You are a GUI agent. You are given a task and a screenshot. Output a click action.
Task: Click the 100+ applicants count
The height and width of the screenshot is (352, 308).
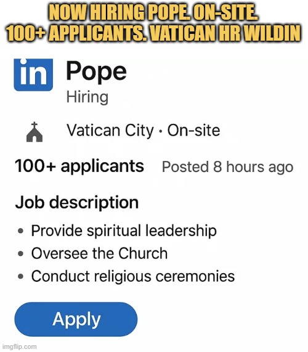point(79,166)
